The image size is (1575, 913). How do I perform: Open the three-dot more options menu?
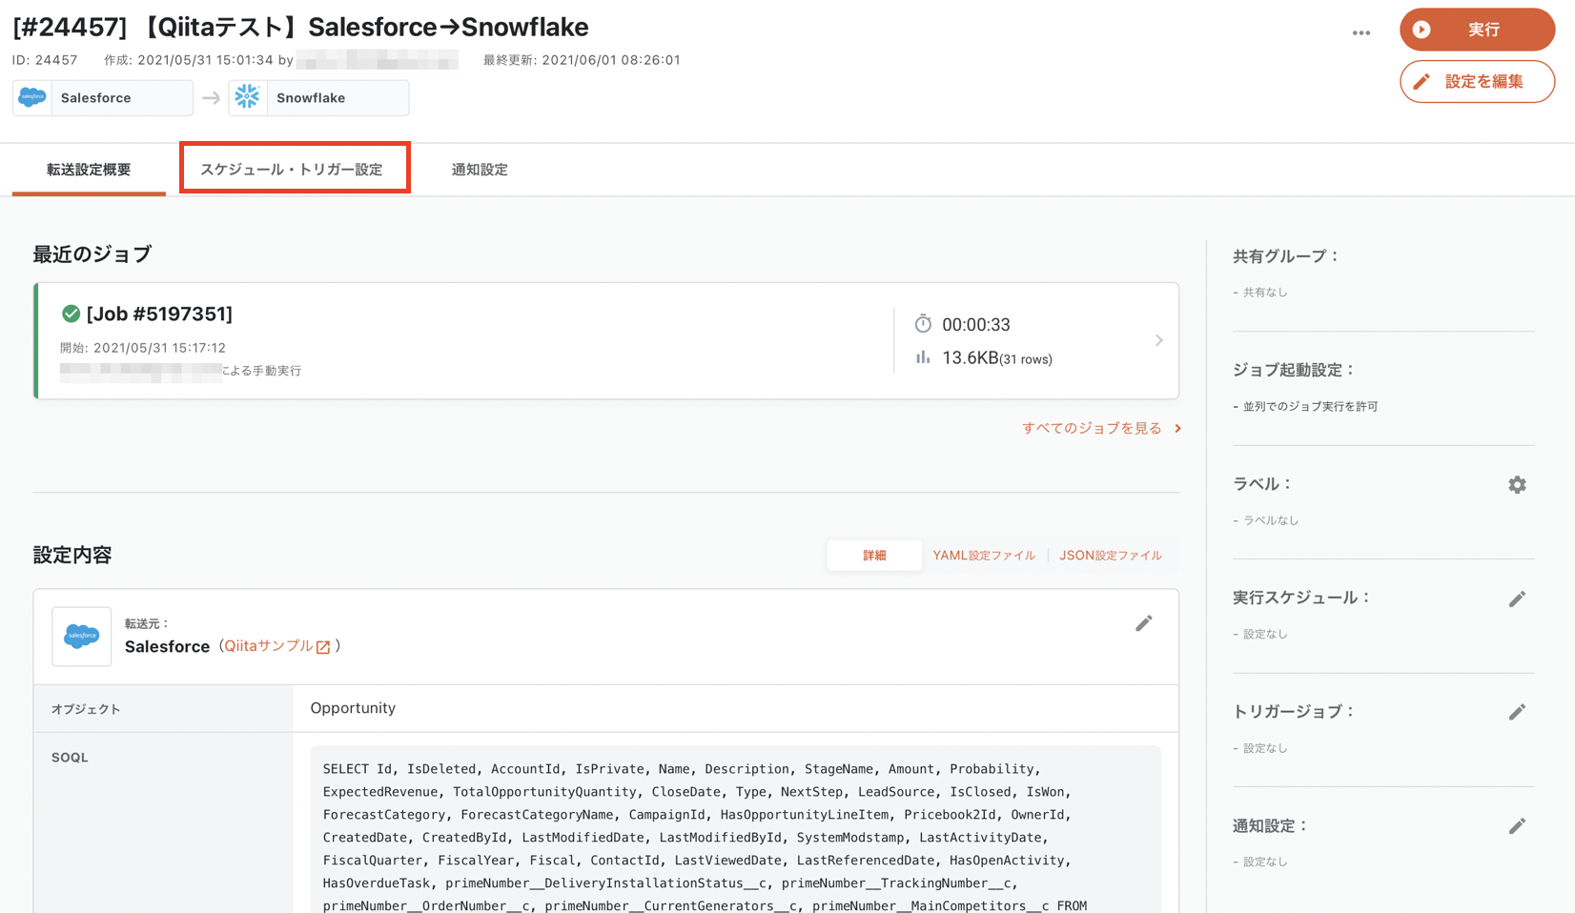pos(1360,32)
